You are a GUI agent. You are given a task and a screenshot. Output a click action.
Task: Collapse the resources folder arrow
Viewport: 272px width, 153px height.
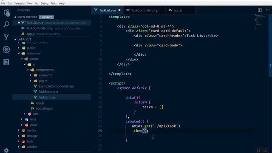tap(19, 53)
